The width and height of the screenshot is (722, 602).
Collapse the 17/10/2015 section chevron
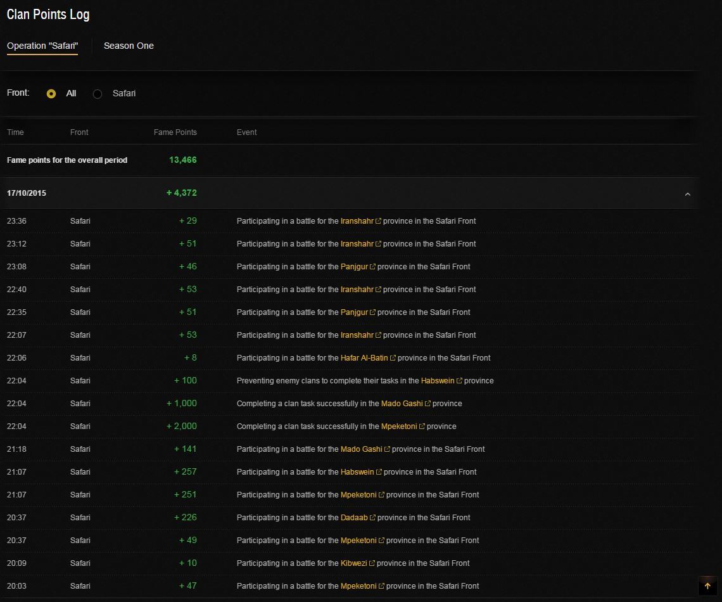687,194
